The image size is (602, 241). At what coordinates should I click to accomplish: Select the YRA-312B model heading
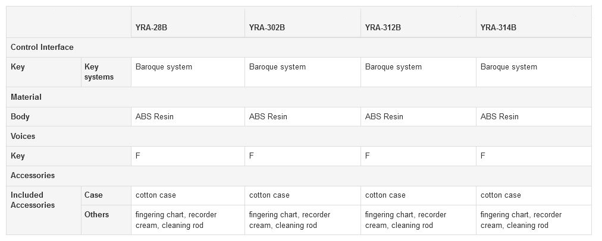383,27
